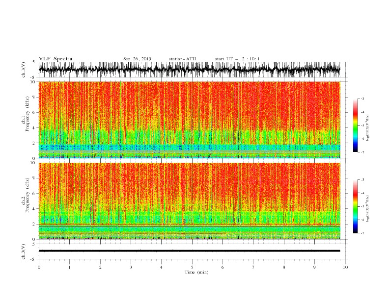This screenshot has height=300, width=389.
Task: Click the log(PSD) label of ch.2 color bar
Action: click(x=367, y=209)
